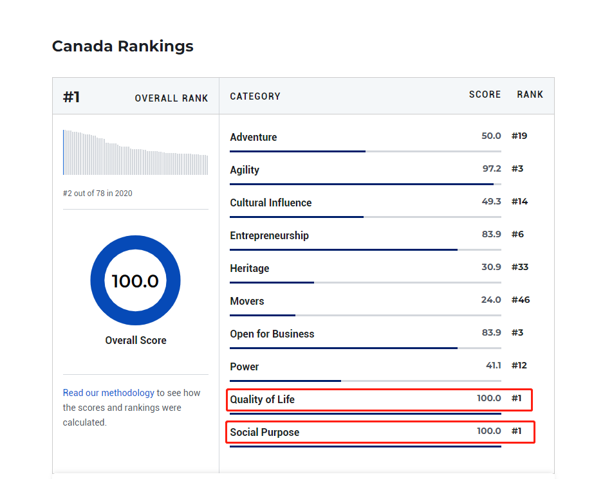The width and height of the screenshot is (594, 479).
Task: Click the blue Overall Score donut chart
Action: pyautogui.click(x=135, y=281)
